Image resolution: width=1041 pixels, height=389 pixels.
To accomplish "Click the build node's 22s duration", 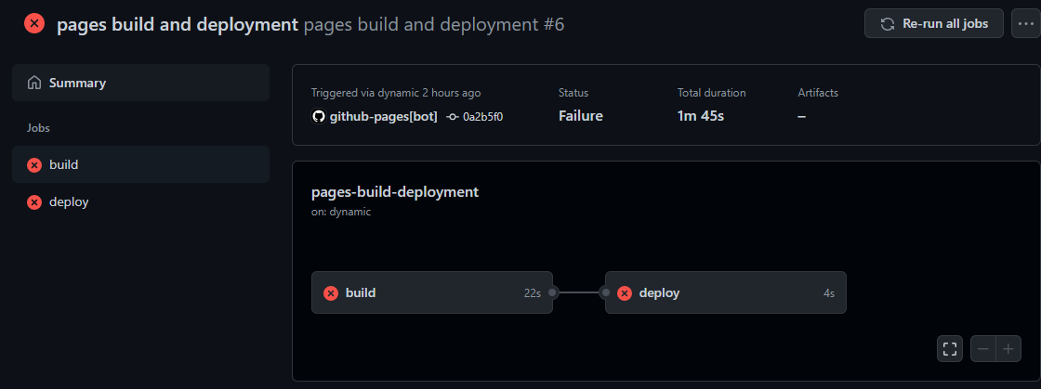I will [x=532, y=293].
